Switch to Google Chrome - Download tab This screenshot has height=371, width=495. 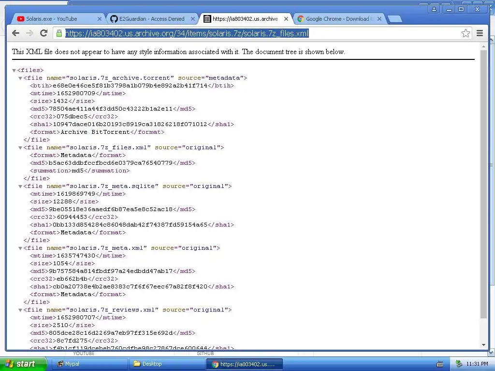[x=339, y=19]
